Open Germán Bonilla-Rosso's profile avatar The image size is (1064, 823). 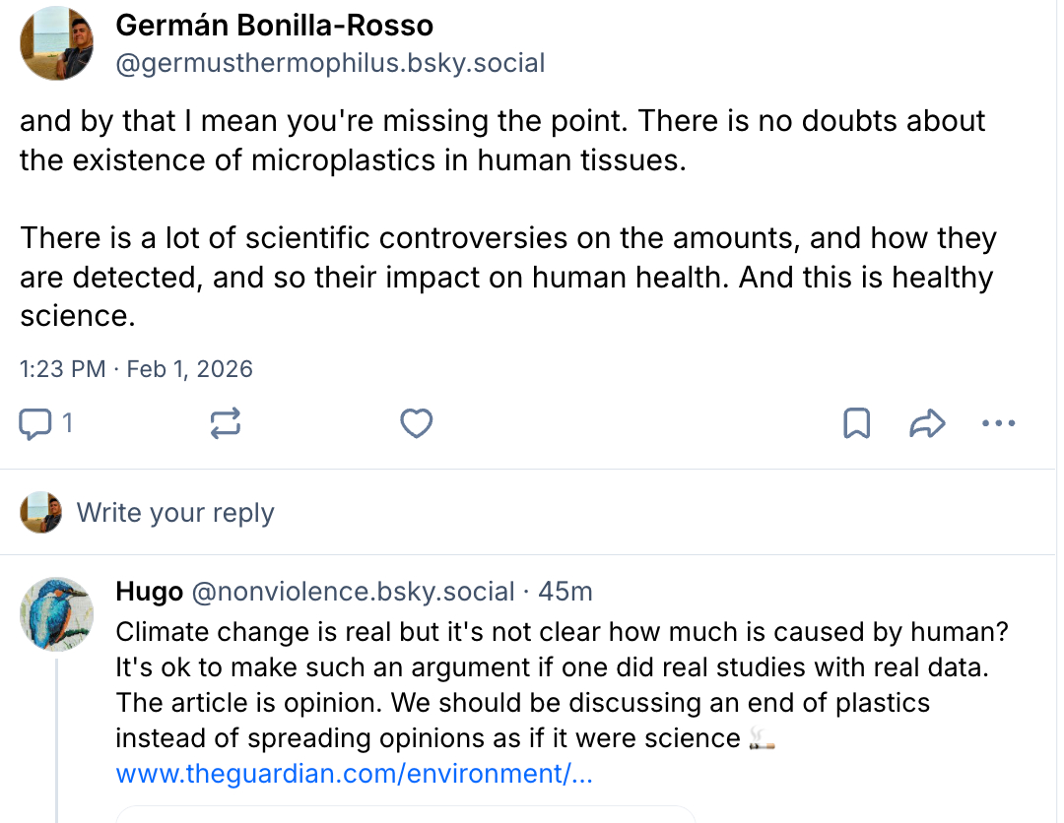click(58, 42)
